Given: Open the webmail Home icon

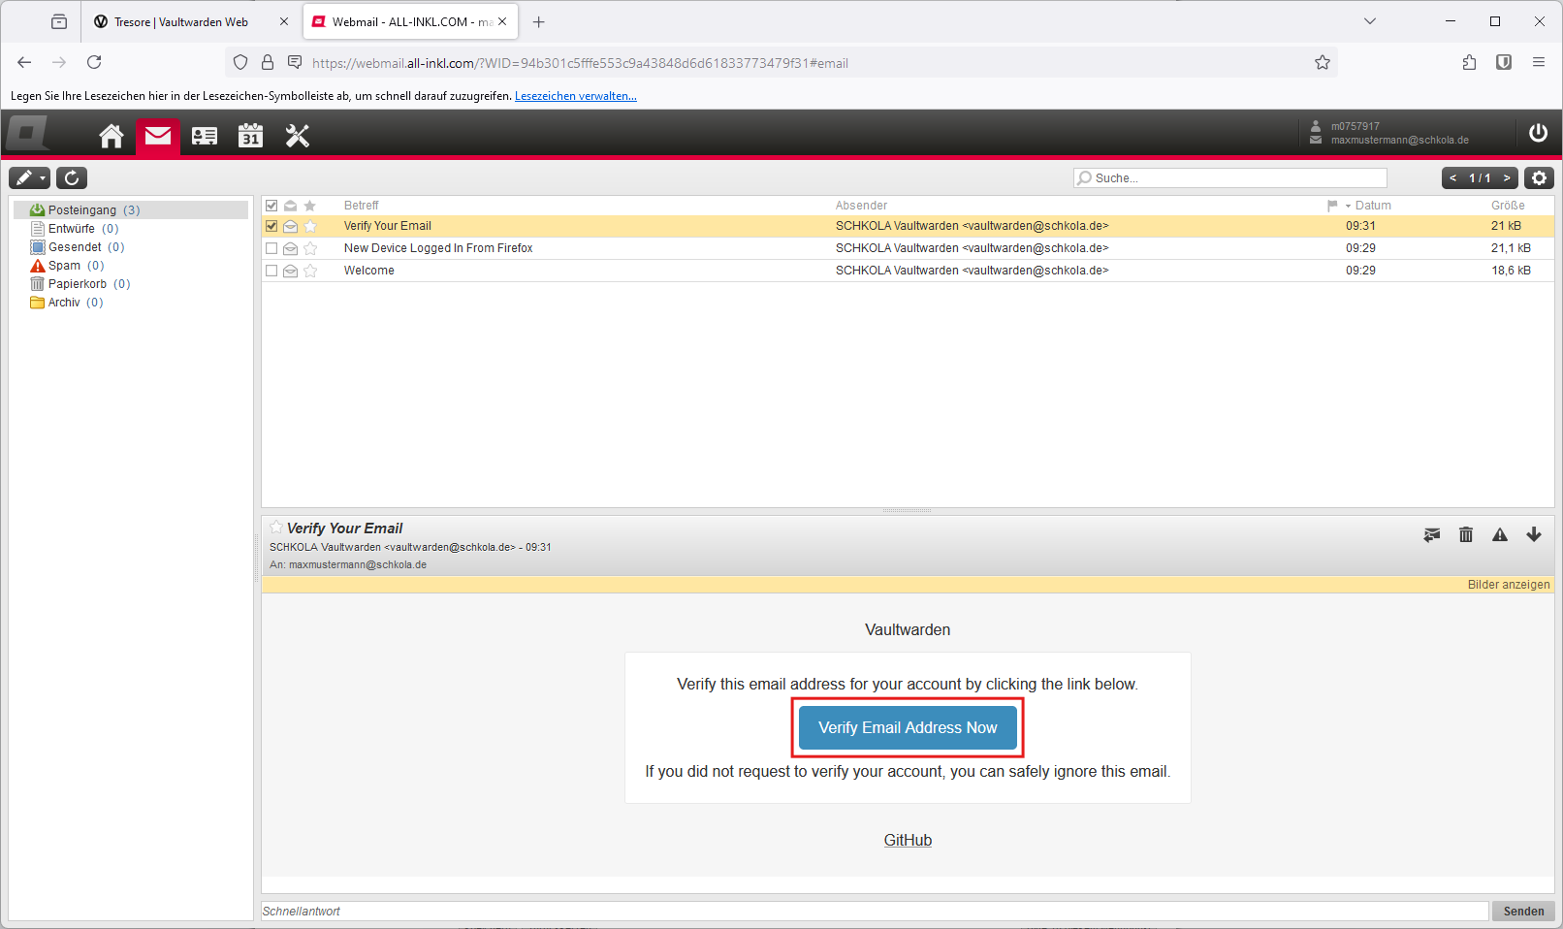Looking at the screenshot, I should [x=112, y=136].
